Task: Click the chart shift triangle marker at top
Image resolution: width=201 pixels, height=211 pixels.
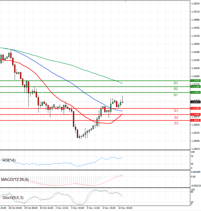Action: point(125,1)
